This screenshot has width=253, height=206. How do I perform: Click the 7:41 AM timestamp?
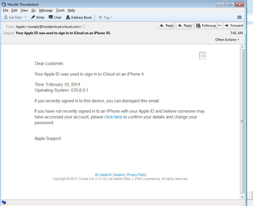click(x=237, y=33)
